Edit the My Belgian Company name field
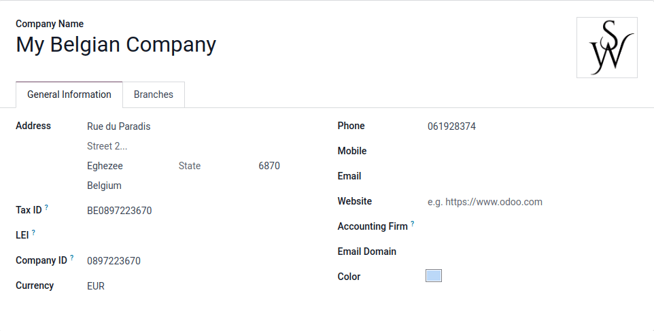The height and width of the screenshot is (331, 654). (116, 45)
